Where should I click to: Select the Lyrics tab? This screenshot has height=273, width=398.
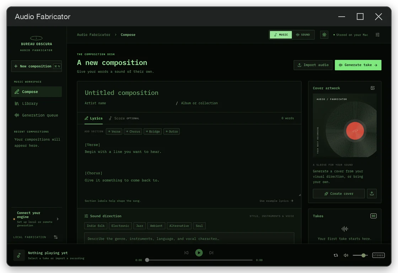93,118
